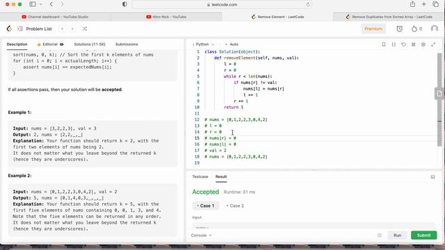Viewport: 445px width, 250px height.
Task: Open Safari sidebar toggle icon
Action: 33,4
